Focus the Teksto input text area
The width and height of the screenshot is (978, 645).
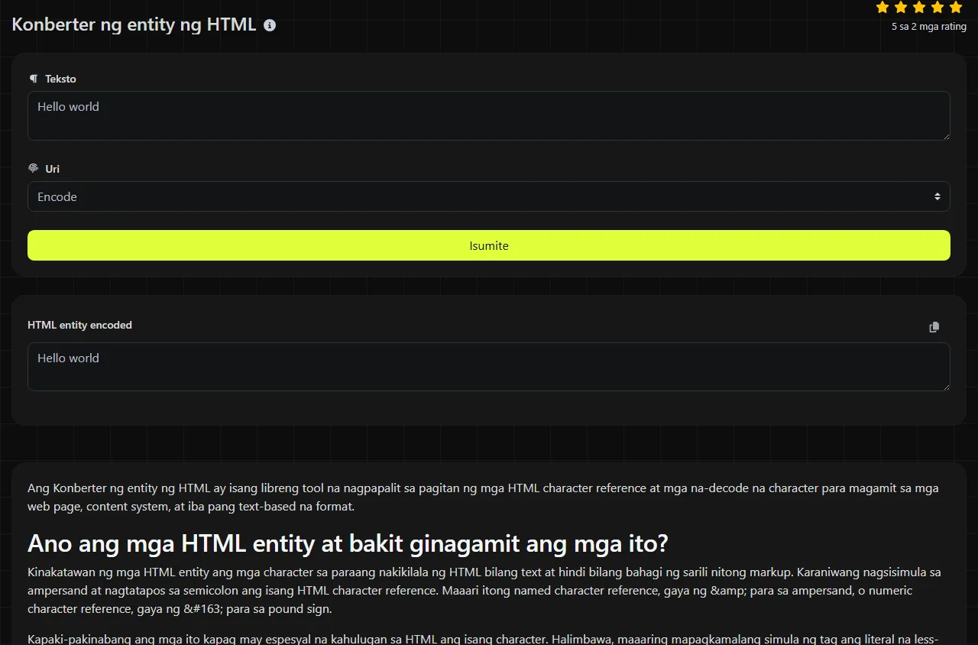click(489, 116)
